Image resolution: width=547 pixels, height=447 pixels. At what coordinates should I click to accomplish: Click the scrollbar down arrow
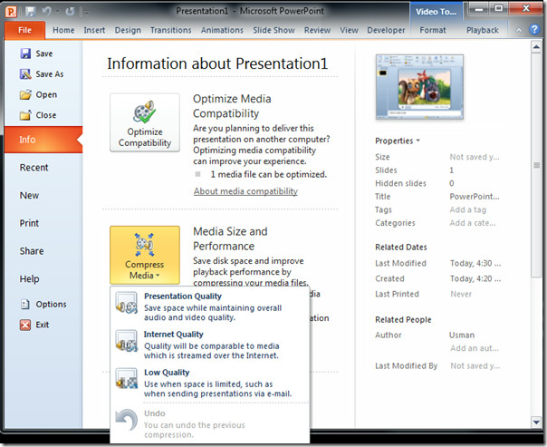point(536,423)
